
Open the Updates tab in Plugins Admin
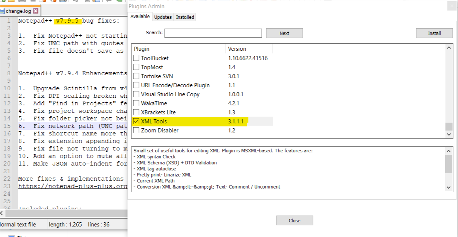(x=163, y=17)
